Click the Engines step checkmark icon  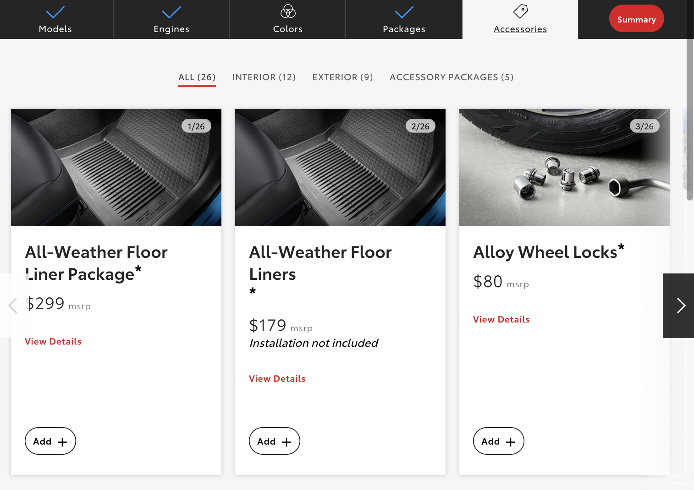pos(171,12)
